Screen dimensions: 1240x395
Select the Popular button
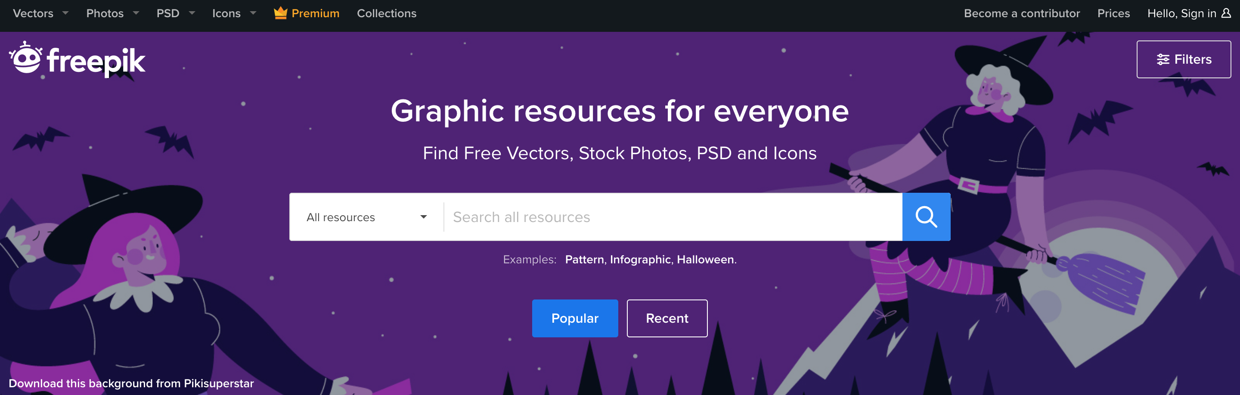tap(575, 318)
